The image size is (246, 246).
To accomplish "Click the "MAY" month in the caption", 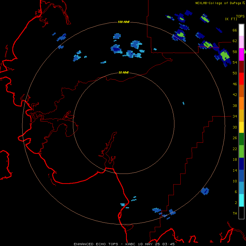I will tap(149, 244).
